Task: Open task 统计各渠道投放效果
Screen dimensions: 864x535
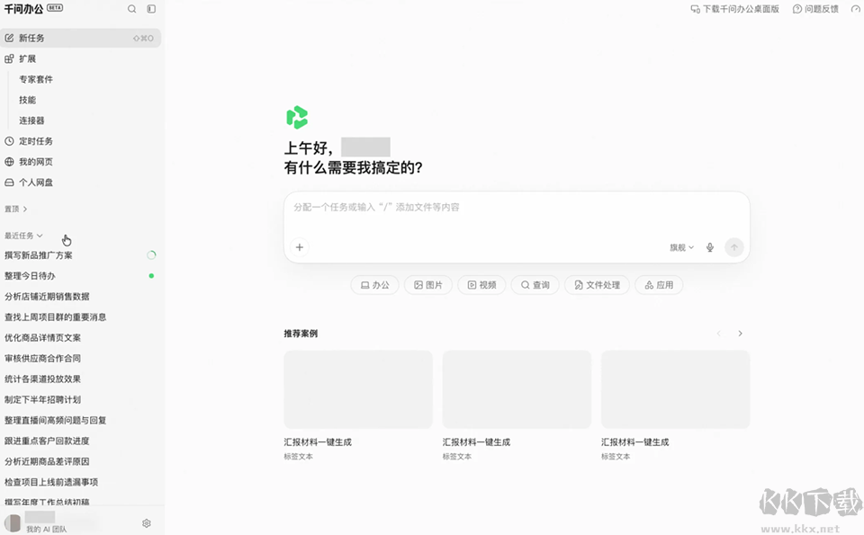Action: pos(42,379)
